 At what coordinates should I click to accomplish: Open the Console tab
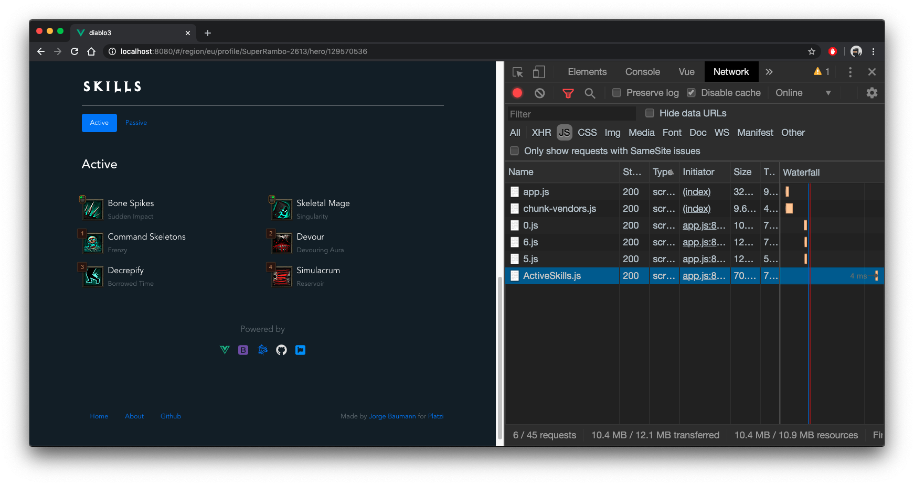tap(642, 72)
